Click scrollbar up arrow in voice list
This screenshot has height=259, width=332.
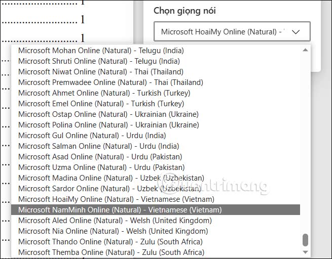305,50
